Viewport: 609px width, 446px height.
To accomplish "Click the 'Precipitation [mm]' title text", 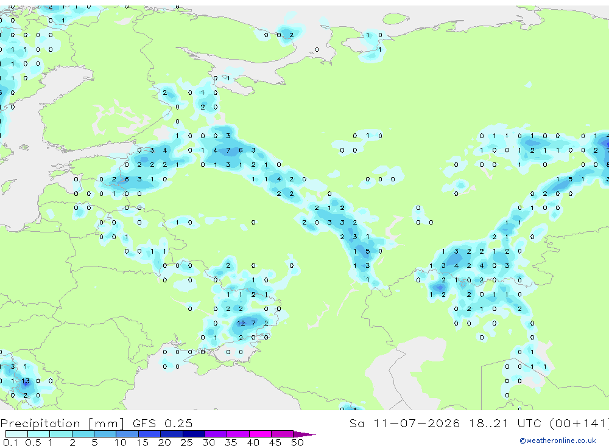I will tap(62, 423).
